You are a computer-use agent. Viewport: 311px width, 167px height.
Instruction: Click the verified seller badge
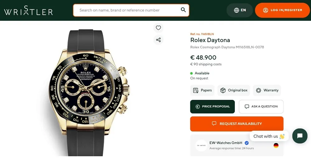(247, 143)
